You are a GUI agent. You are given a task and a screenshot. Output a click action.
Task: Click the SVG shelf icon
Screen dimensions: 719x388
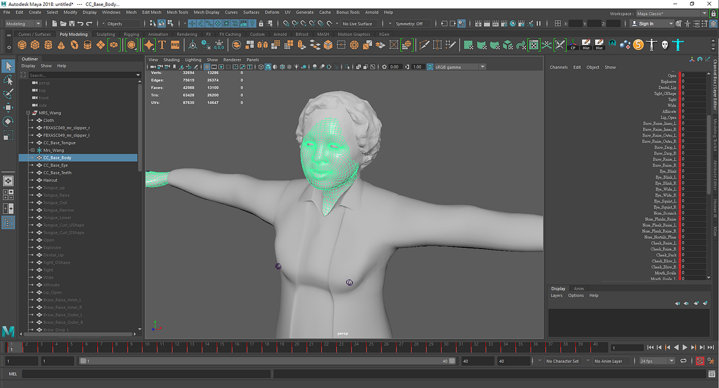coord(174,44)
